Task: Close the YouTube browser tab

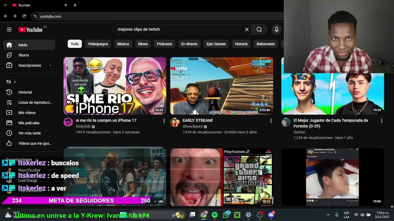Action: tap(66, 5)
